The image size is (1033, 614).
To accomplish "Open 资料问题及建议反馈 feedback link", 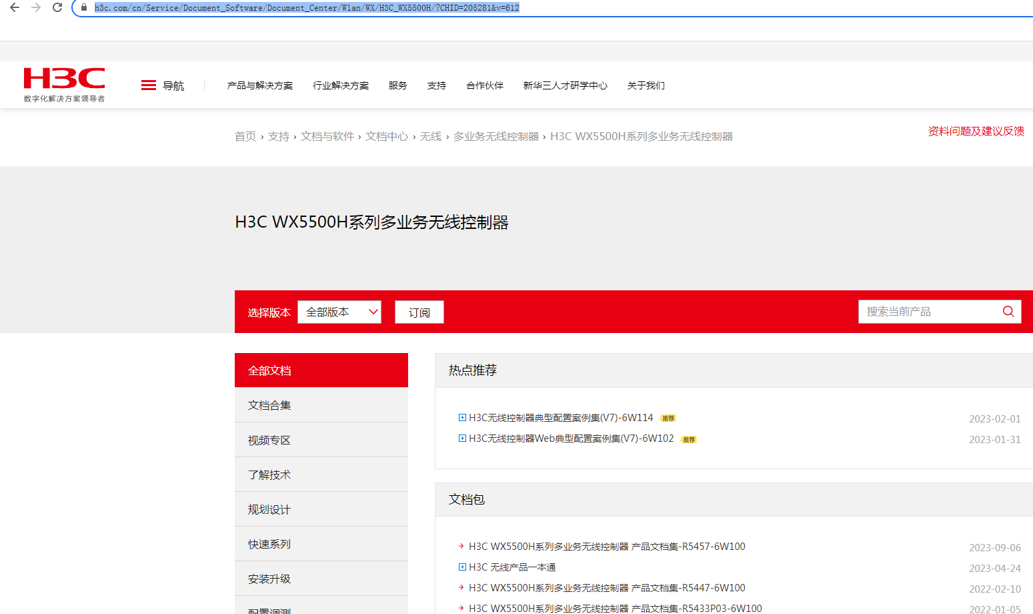I will [x=976, y=131].
